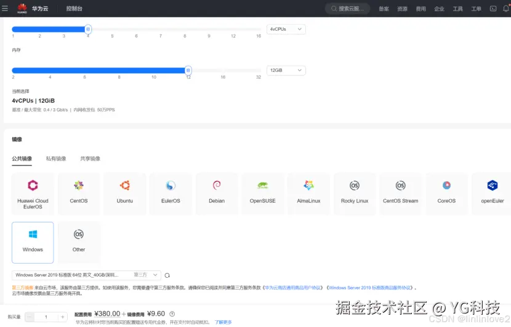Click the 4vCPUs | 12GiB selection text
Viewport: 511px width, 327px height.
coord(33,101)
